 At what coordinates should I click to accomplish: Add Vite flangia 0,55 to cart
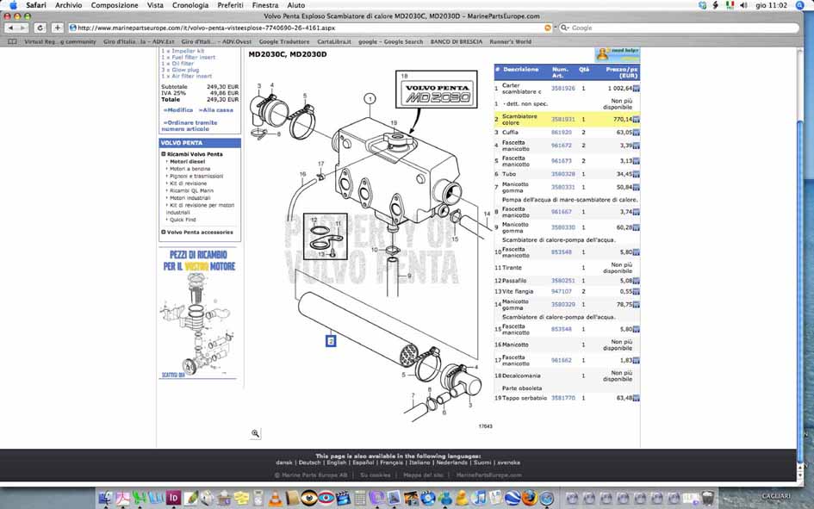point(637,292)
